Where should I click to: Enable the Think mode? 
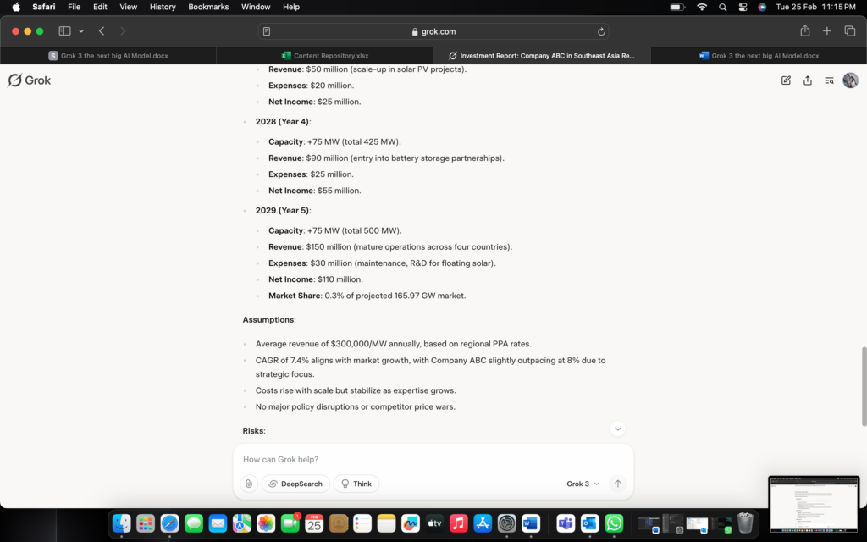pos(356,484)
